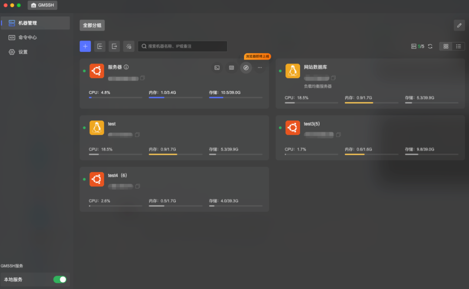Click the test3(5) machine name
Screen dimensions: 469x289
(x=312, y=124)
